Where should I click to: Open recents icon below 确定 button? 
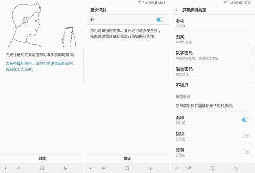[104, 168]
